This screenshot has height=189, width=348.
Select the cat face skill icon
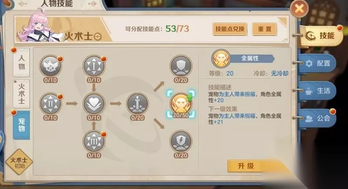click(x=50, y=66)
